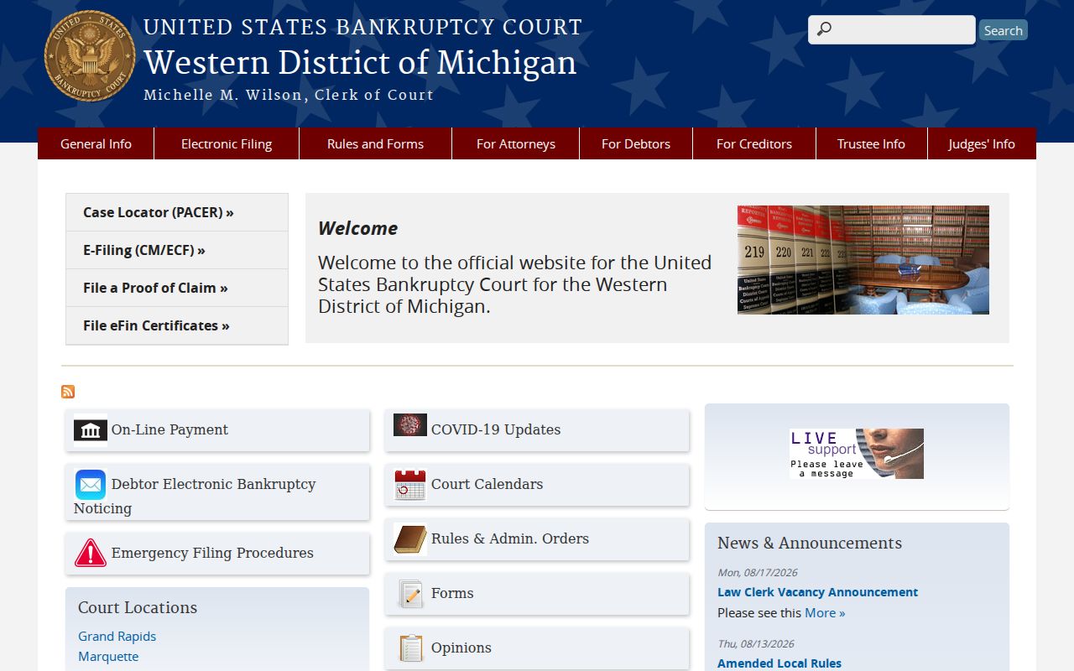Viewport: 1074px width, 671px height.
Task: Click the magnifying glass search icon
Action: [824, 29]
